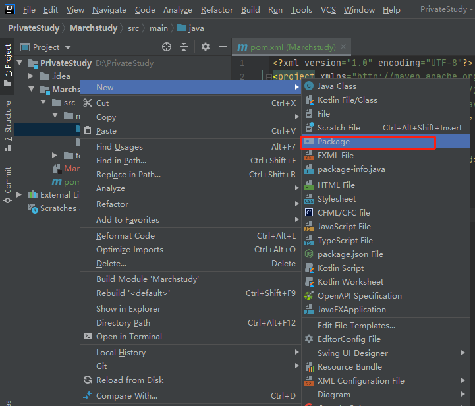Click the Scratch File icon
The height and width of the screenshot is (406, 475).
click(x=309, y=128)
